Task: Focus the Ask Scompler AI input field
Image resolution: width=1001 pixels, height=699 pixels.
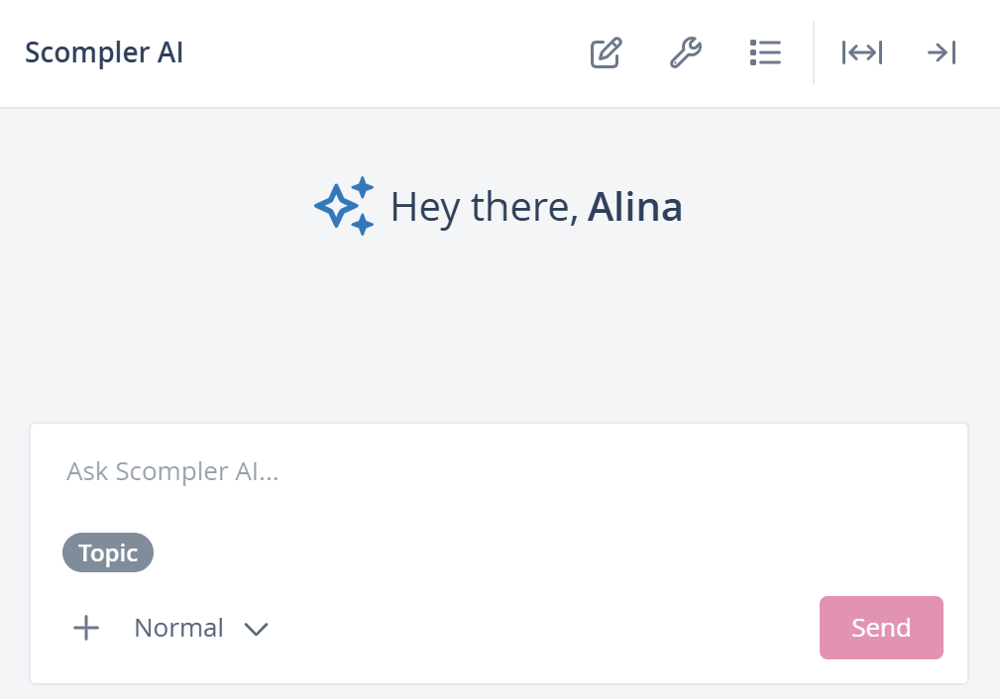Action: (x=496, y=471)
